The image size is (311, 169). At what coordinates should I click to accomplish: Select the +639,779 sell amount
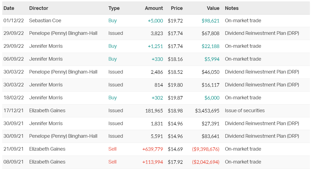tap(152, 149)
